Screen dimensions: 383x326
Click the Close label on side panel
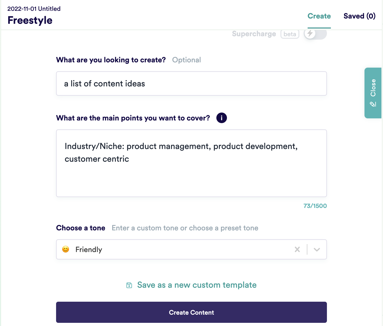pos(373,88)
